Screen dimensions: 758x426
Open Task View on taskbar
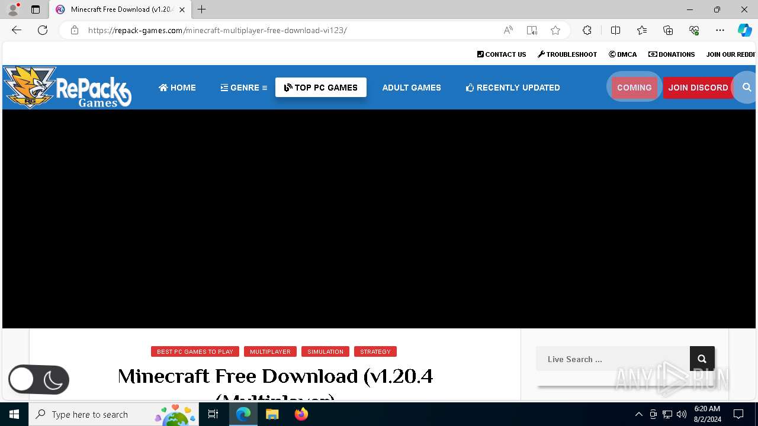[213, 414]
